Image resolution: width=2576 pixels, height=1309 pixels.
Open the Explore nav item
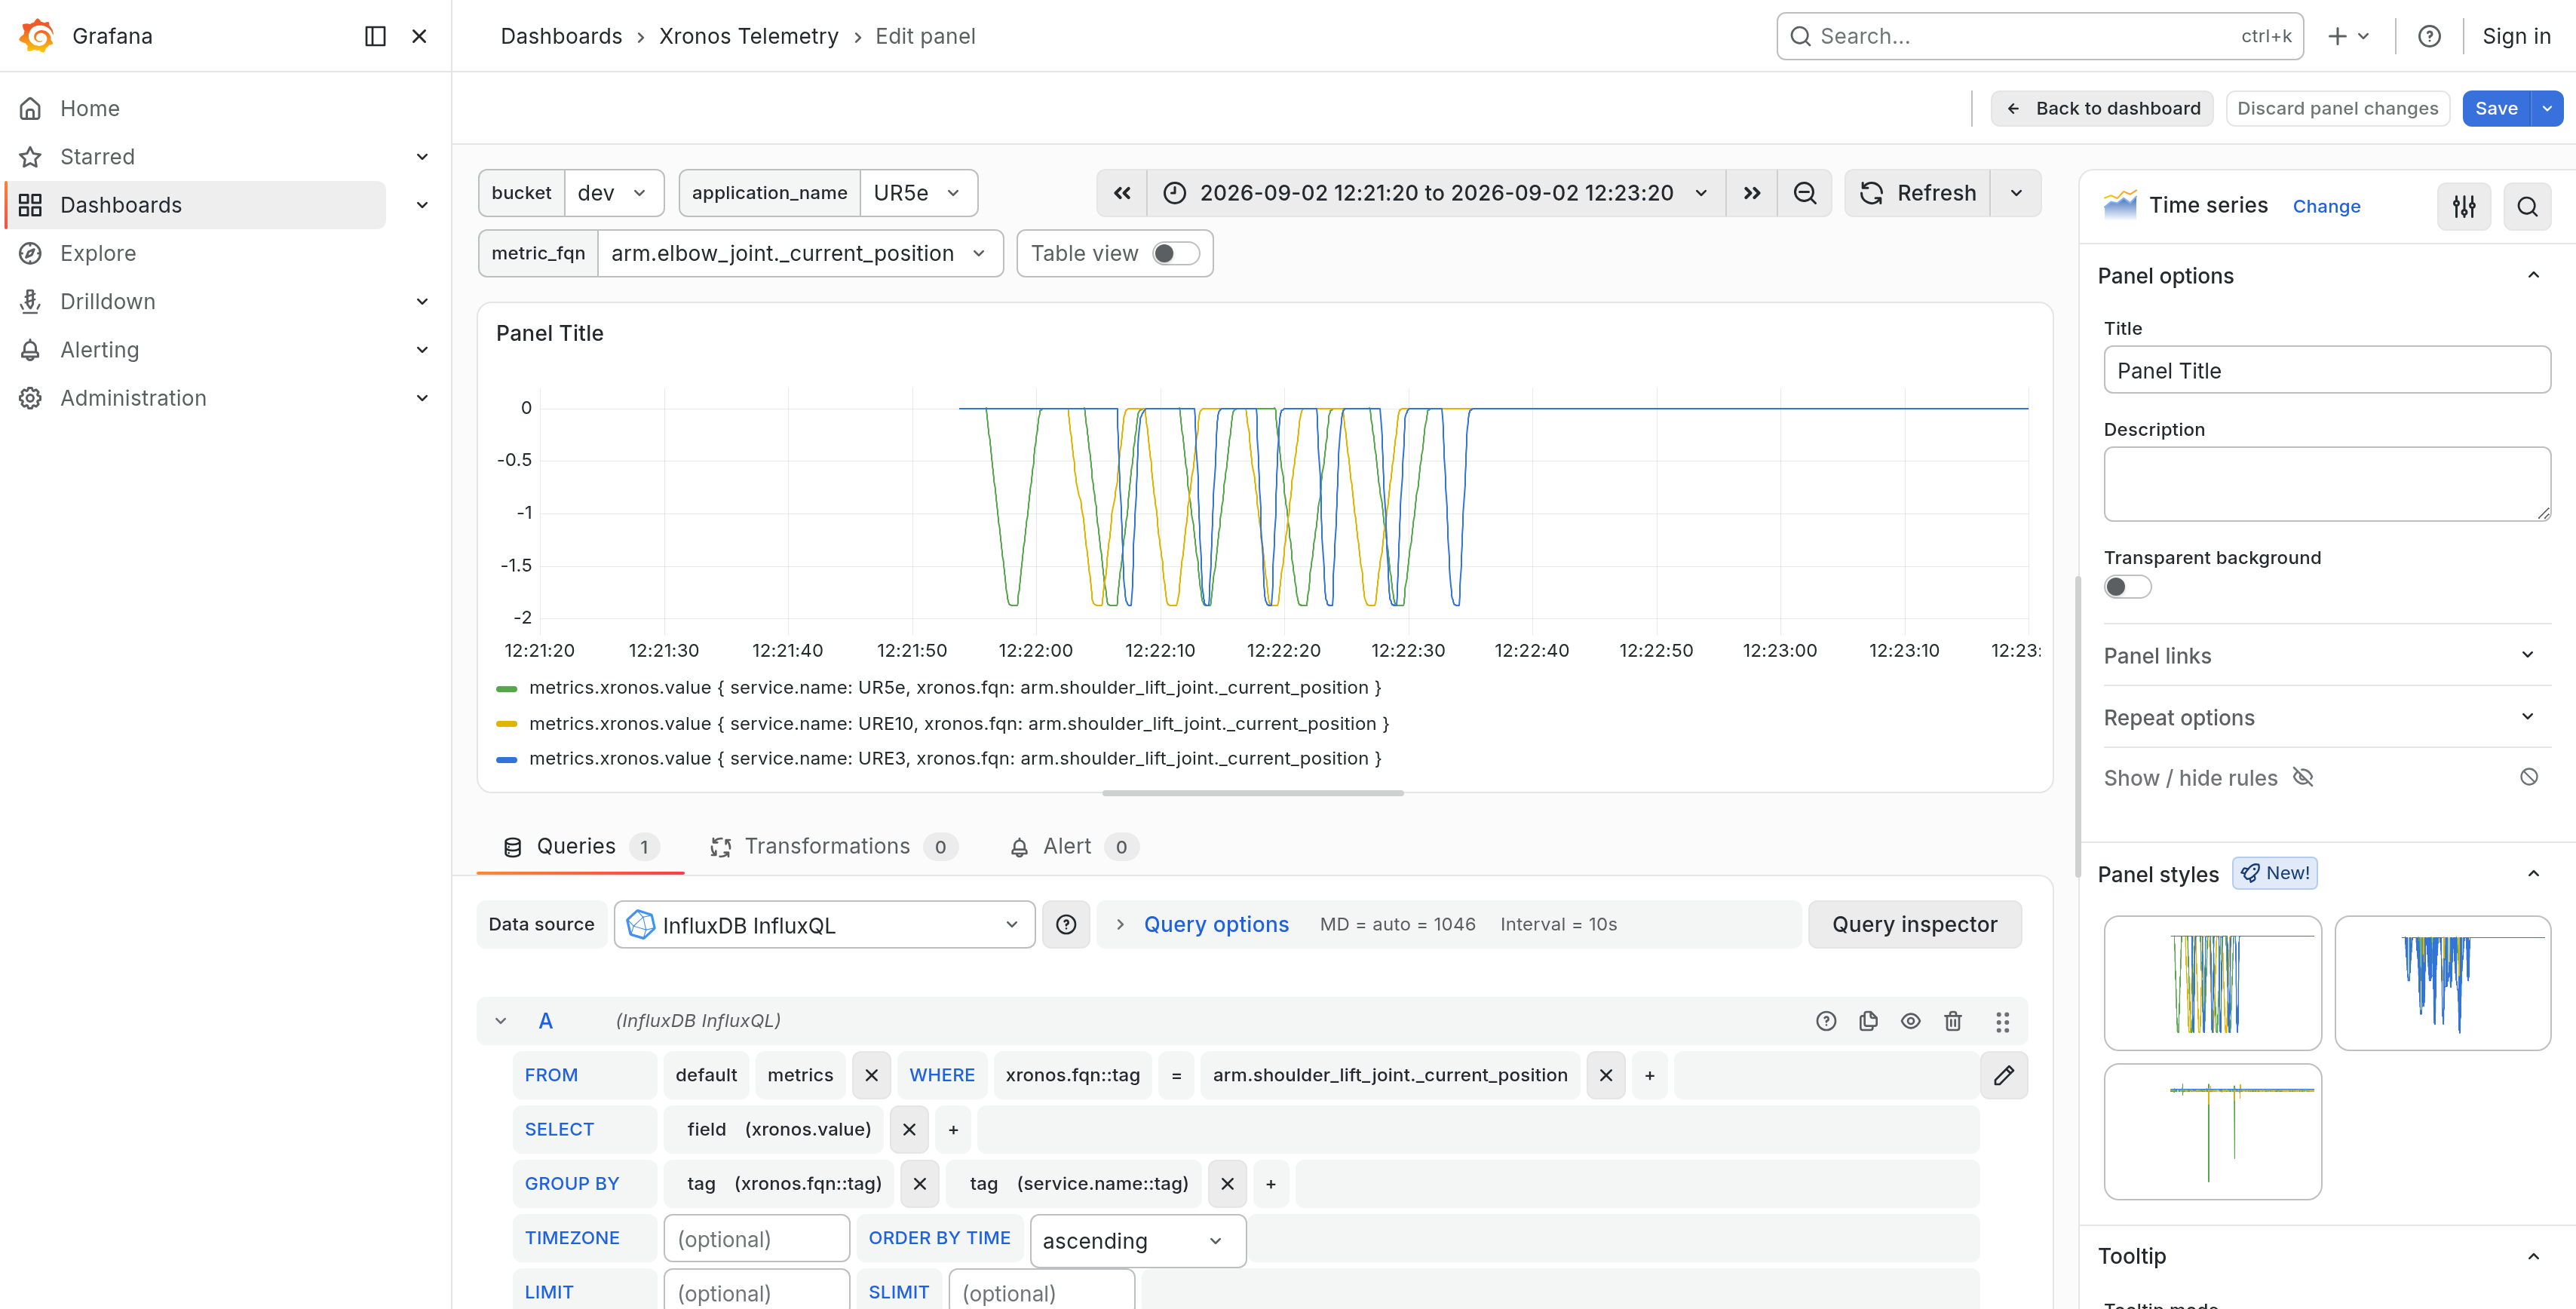point(98,253)
